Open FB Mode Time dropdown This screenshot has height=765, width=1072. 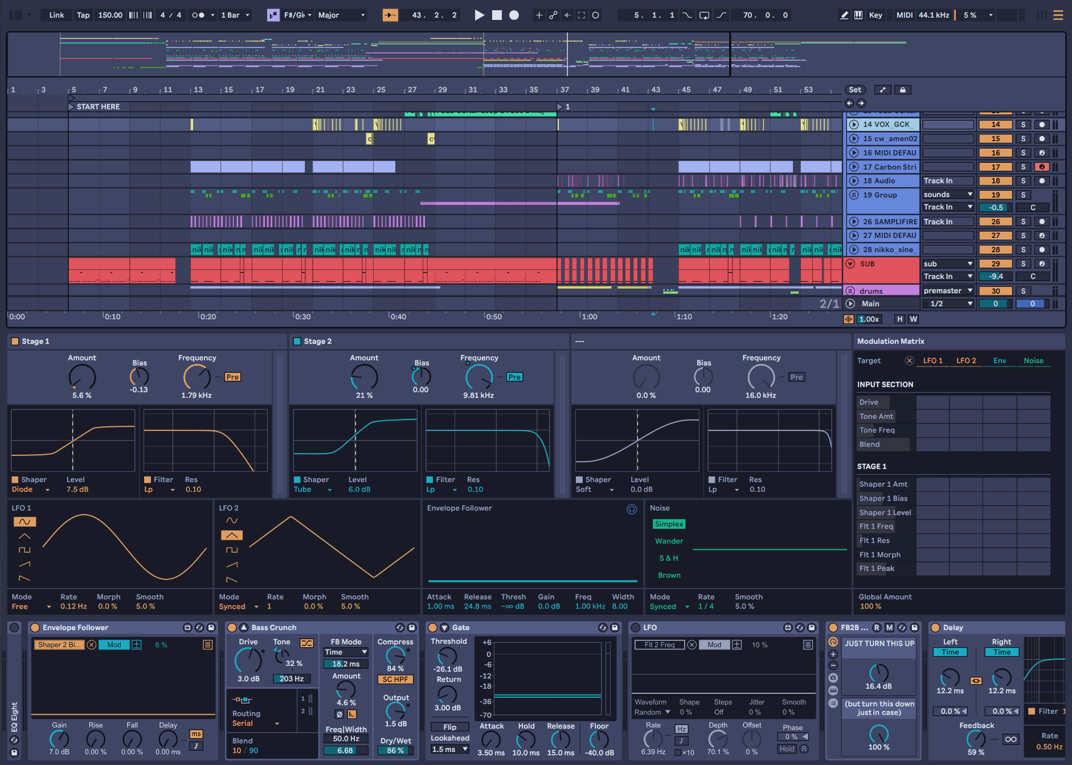[x=346, y=652]
